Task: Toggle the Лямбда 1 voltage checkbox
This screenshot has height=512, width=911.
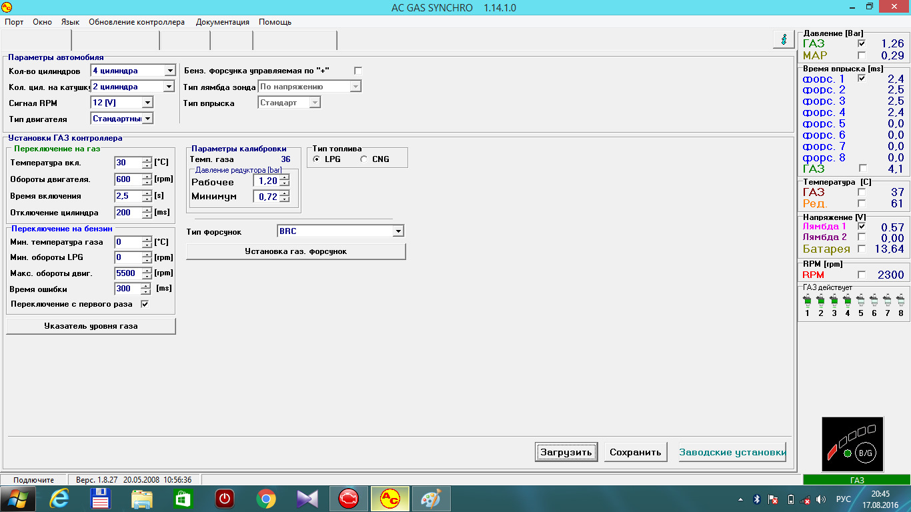Action: [x=862, y=227]
